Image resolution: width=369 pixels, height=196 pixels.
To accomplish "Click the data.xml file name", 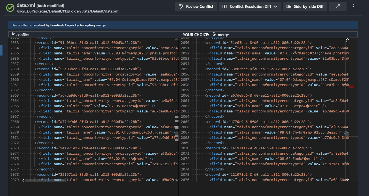I will click(x=26, y=5).
